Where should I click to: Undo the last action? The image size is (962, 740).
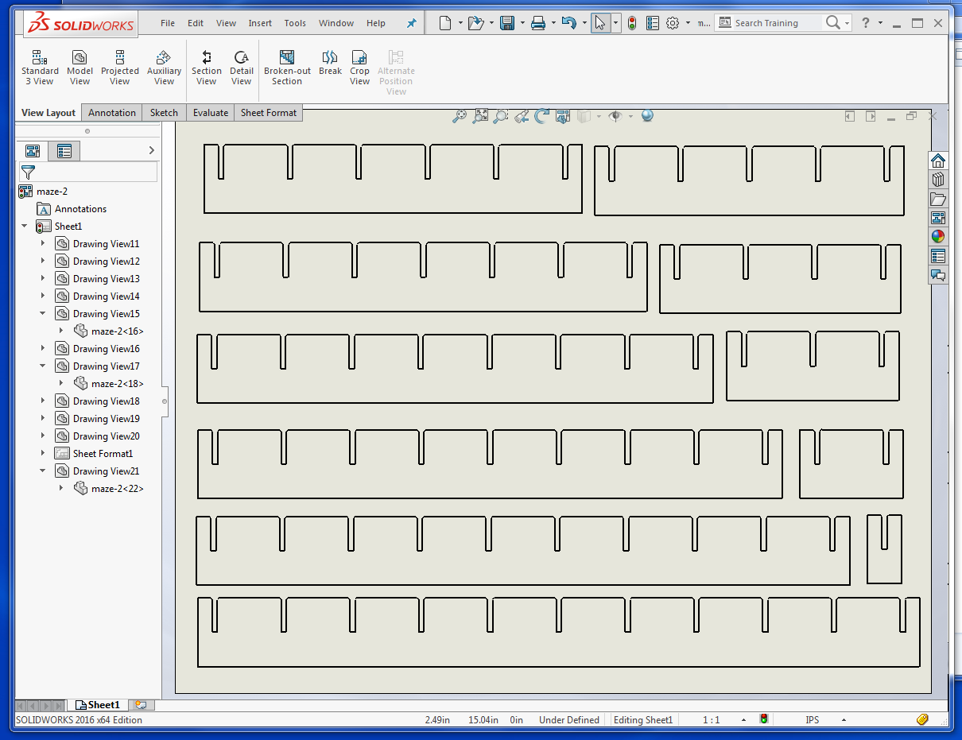coord(568,23)
